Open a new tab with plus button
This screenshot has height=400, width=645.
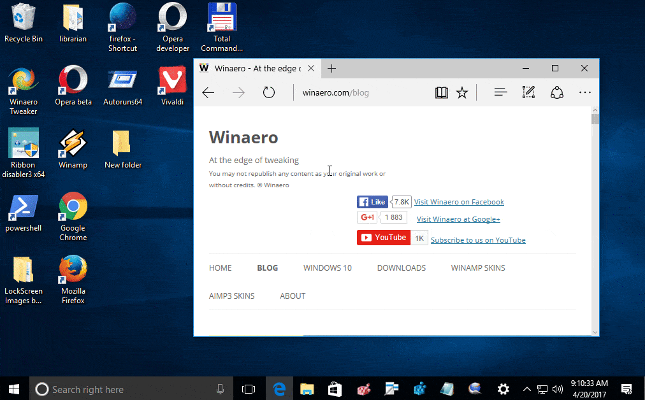point(331,68)
